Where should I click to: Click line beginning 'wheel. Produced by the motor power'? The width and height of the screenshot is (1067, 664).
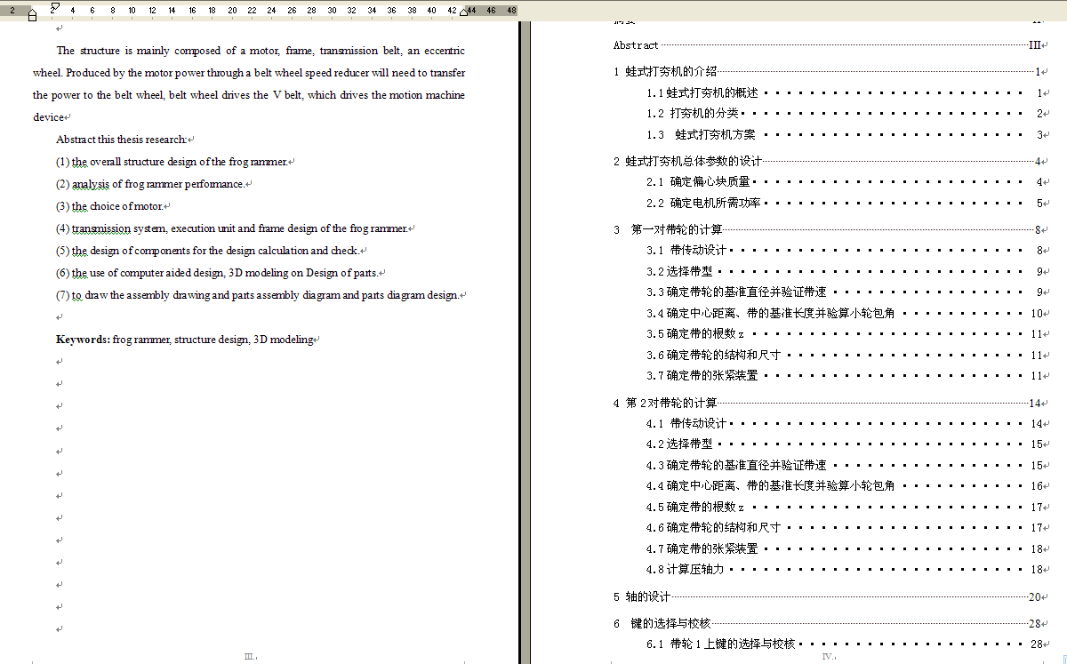click(x=249, y=73)
